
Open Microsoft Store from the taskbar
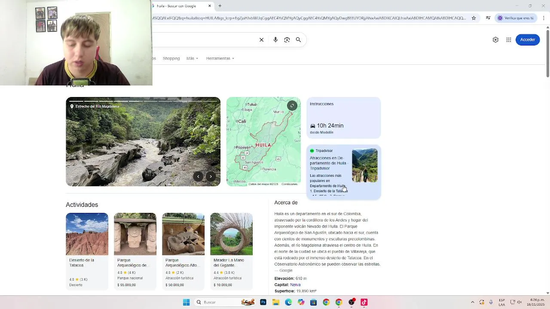pos(313,302)
